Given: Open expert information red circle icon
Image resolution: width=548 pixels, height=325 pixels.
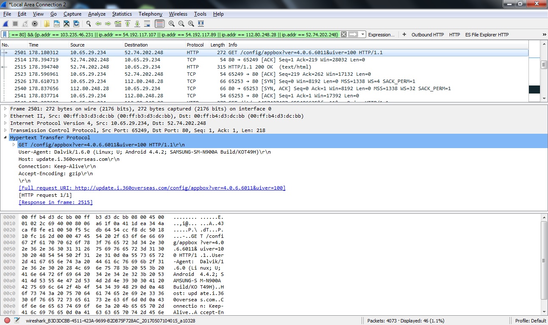Looking at the screenshot, I should 7,320.
